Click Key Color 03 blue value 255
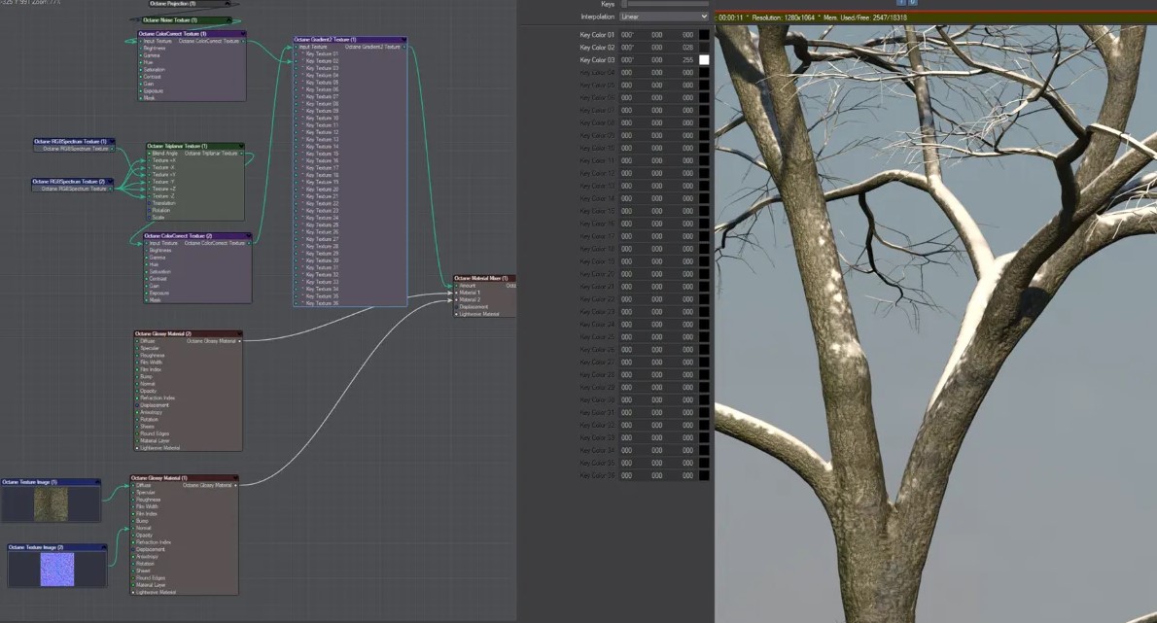This screenshot has height=623, width=1157. point(687,59)
